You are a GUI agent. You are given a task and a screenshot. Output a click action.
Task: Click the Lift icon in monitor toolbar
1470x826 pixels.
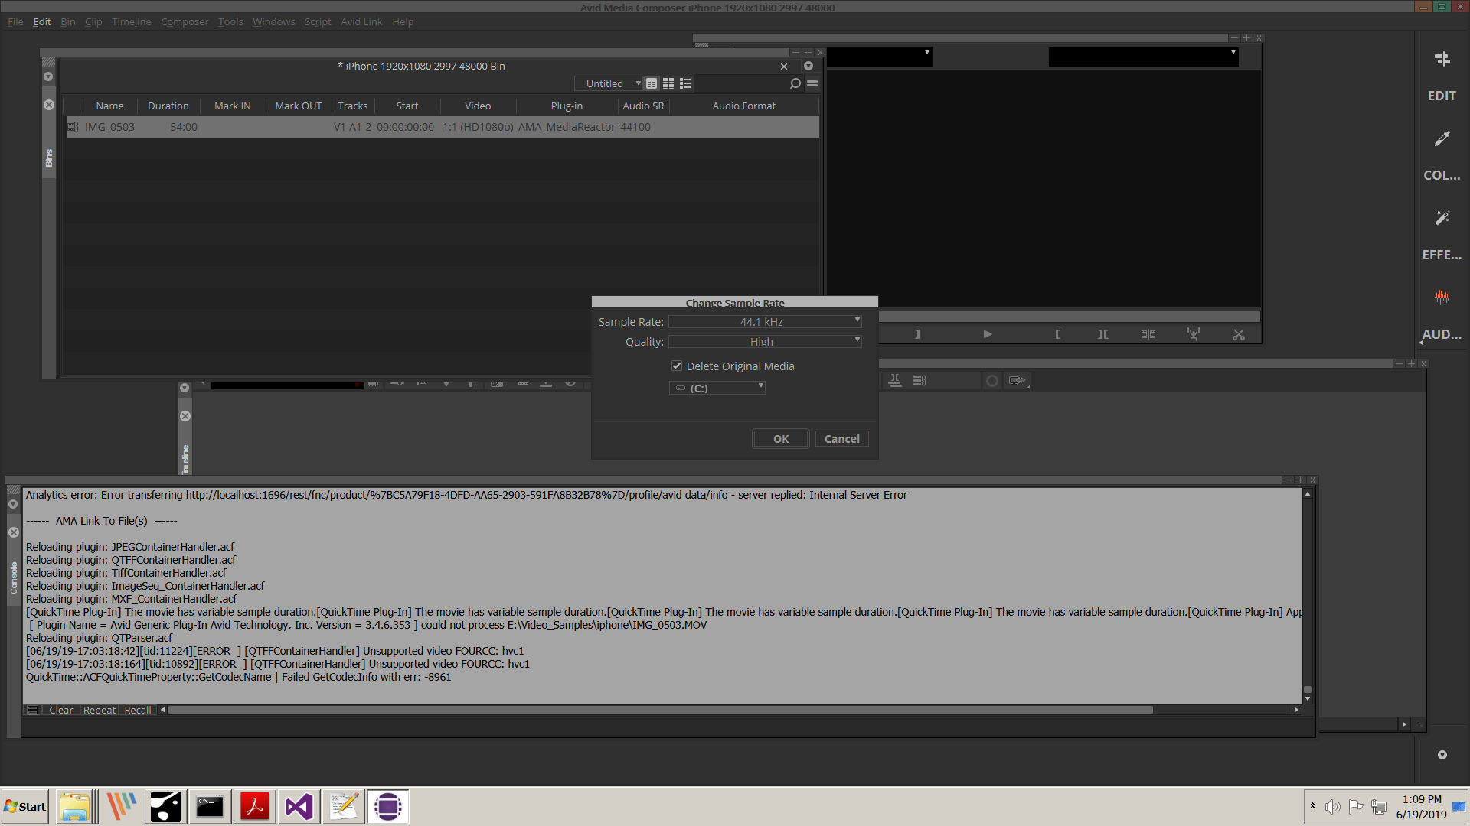(1193, 334)
